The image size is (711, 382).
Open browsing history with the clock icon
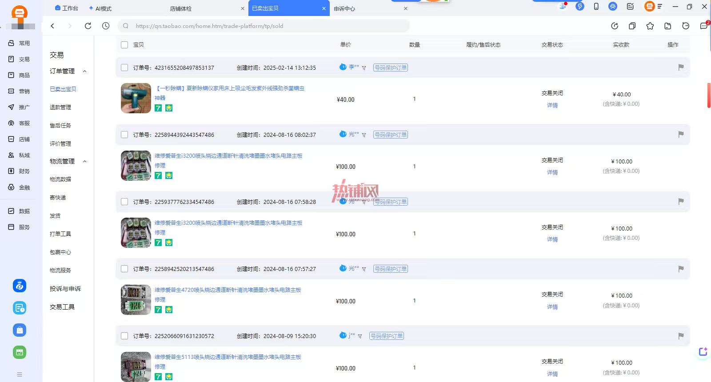point(106,26)
